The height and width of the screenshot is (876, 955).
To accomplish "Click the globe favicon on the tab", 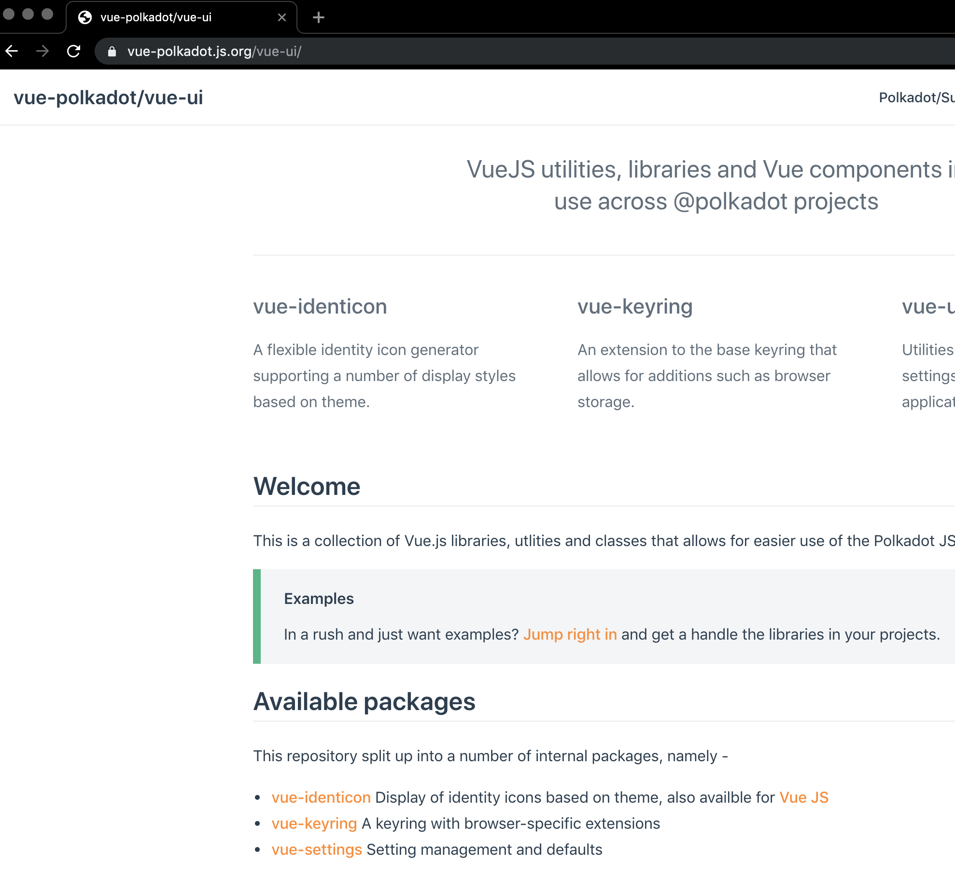I will pos(85,18).
